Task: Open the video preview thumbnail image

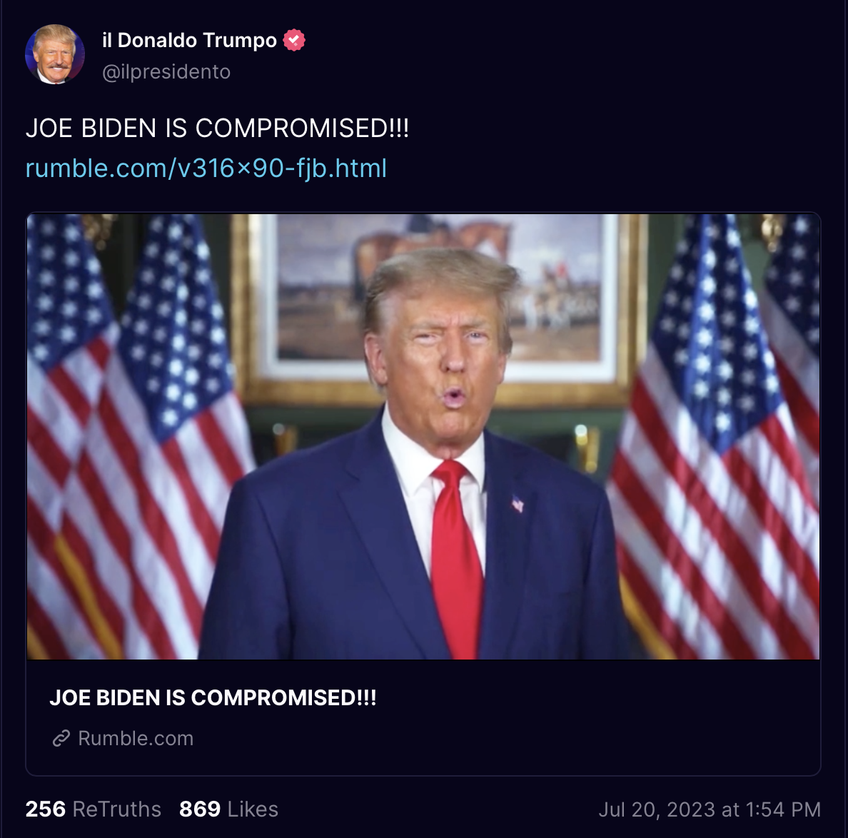Action: (423, 436)
